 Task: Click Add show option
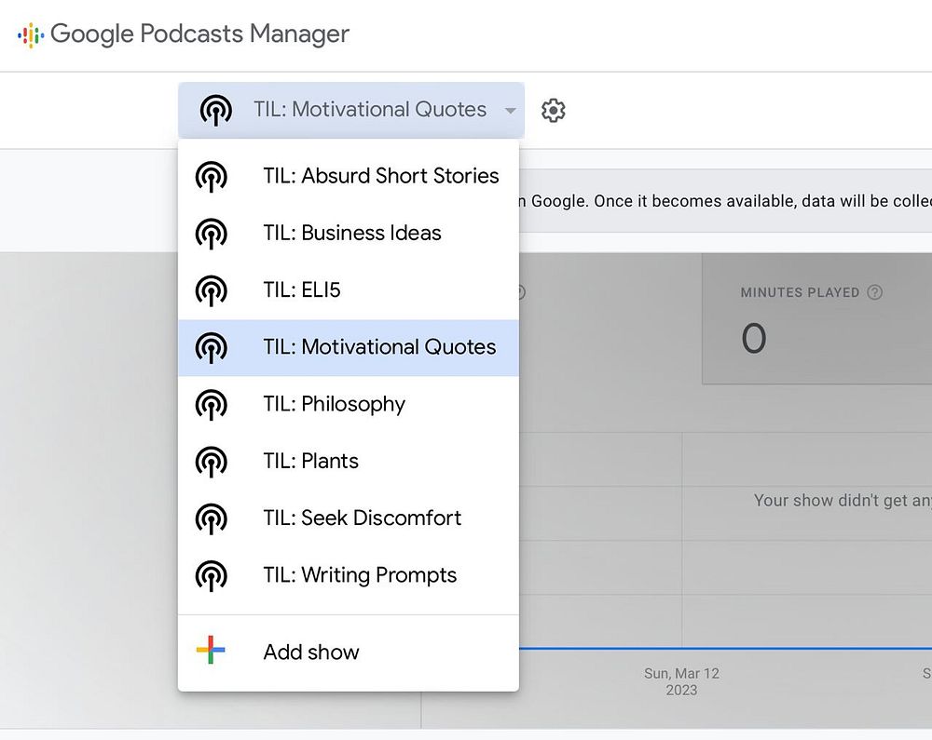[311, 652]
